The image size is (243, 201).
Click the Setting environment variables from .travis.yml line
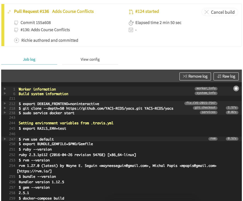coord(66,123)
